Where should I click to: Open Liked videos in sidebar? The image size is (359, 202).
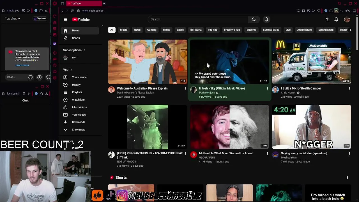point(79,107)
